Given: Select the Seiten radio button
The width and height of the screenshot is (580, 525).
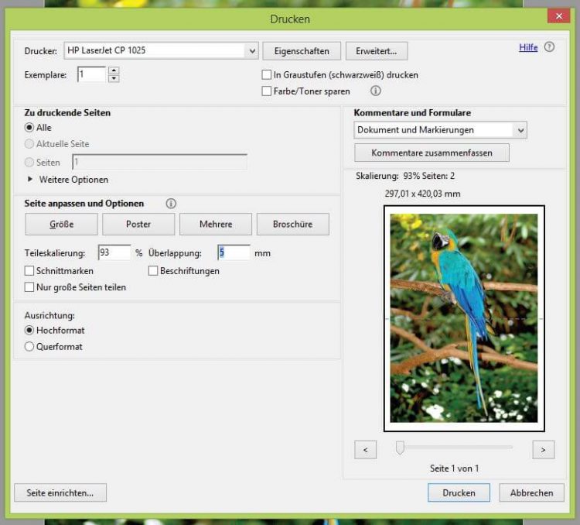Looking at the screenshot, I should [29, 163].
